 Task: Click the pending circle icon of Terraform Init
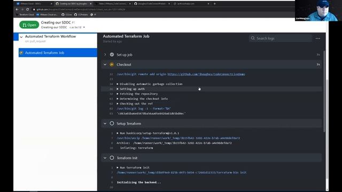[112, 158]
